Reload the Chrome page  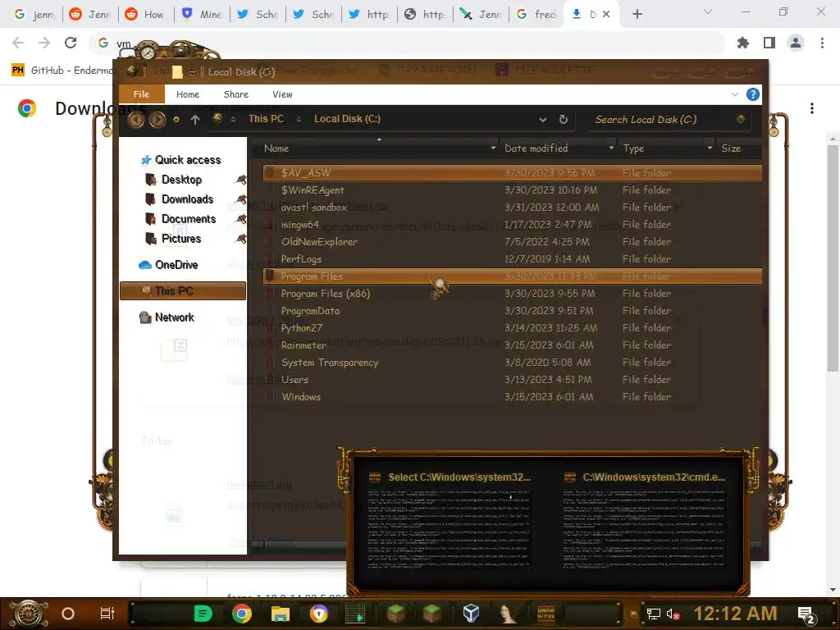[x=71, y=43]
